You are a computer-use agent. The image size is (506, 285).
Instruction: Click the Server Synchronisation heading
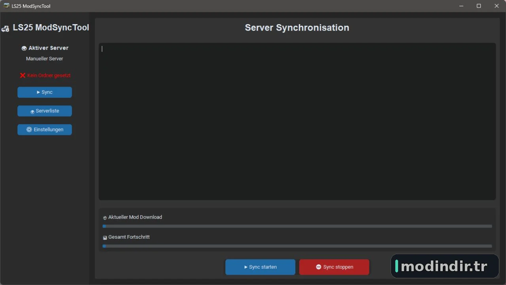pyautogui.click(x=297, y=28)
